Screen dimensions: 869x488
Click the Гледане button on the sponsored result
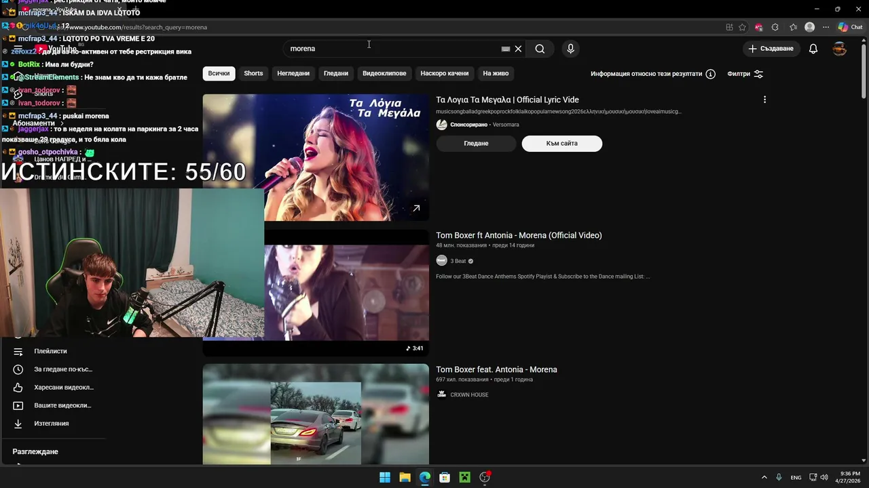coord(476,144)
